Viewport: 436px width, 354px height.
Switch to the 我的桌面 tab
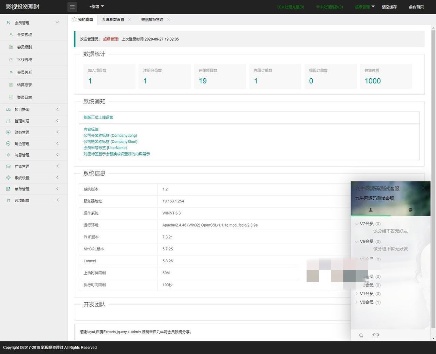pyautogui.click(x=83, y=19)
